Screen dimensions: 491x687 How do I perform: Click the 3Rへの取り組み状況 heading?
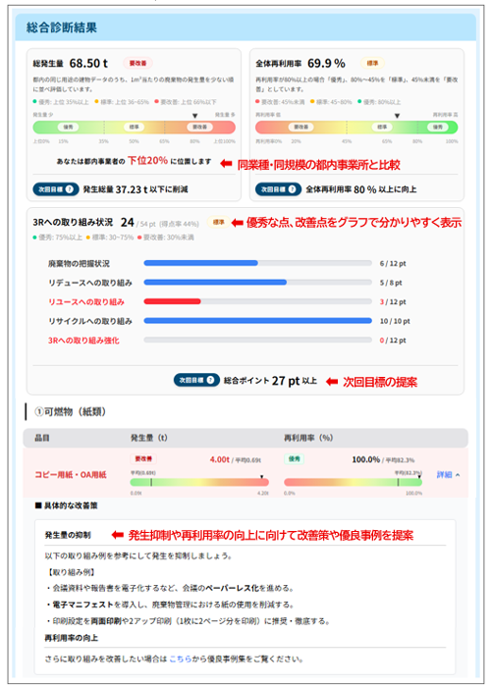[73, 222]
